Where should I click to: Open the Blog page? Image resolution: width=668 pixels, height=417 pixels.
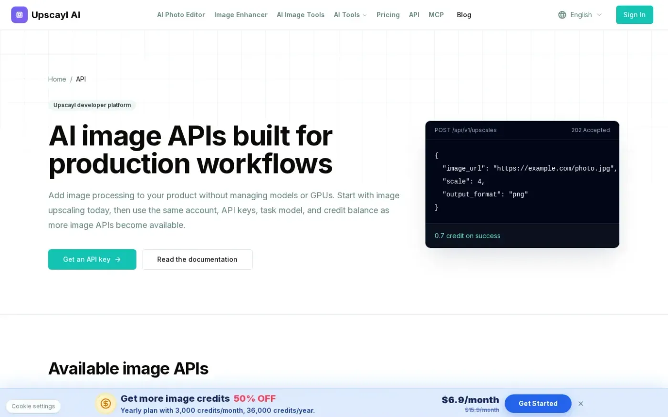tap(464, 15)
